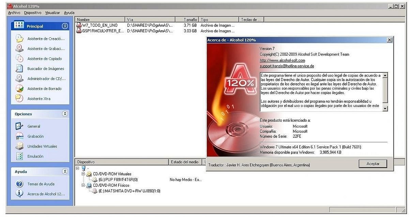This screenshot has height=217, width=409.
Task: Collapse the Opciones panel chevron
Action: click(x=65, y=114)
